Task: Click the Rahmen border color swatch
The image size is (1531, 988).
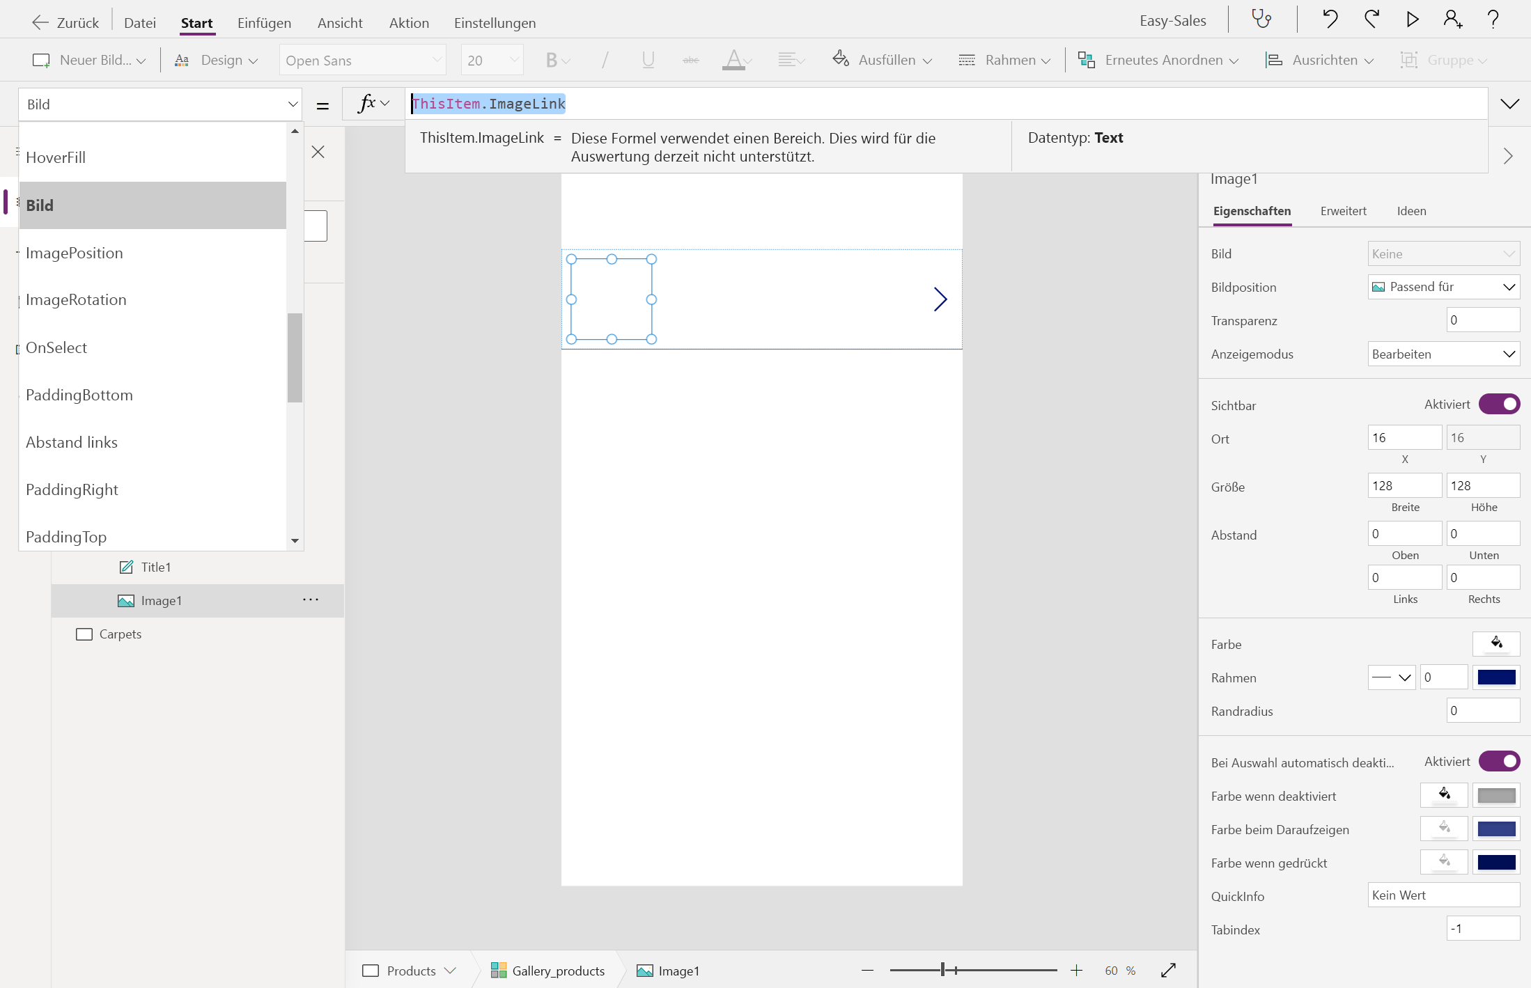Action: 1496,677
